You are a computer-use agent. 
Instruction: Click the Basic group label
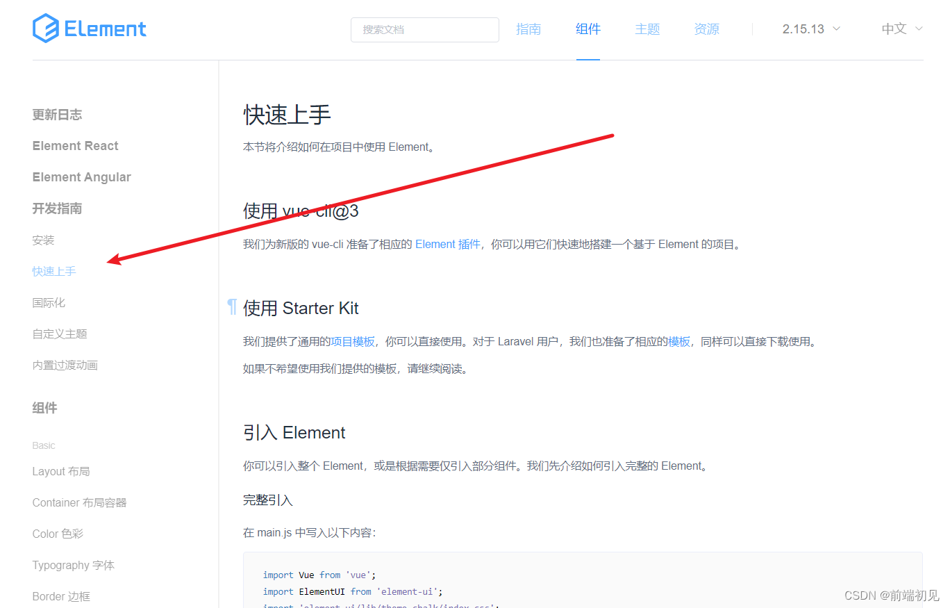tap(44, 445)
